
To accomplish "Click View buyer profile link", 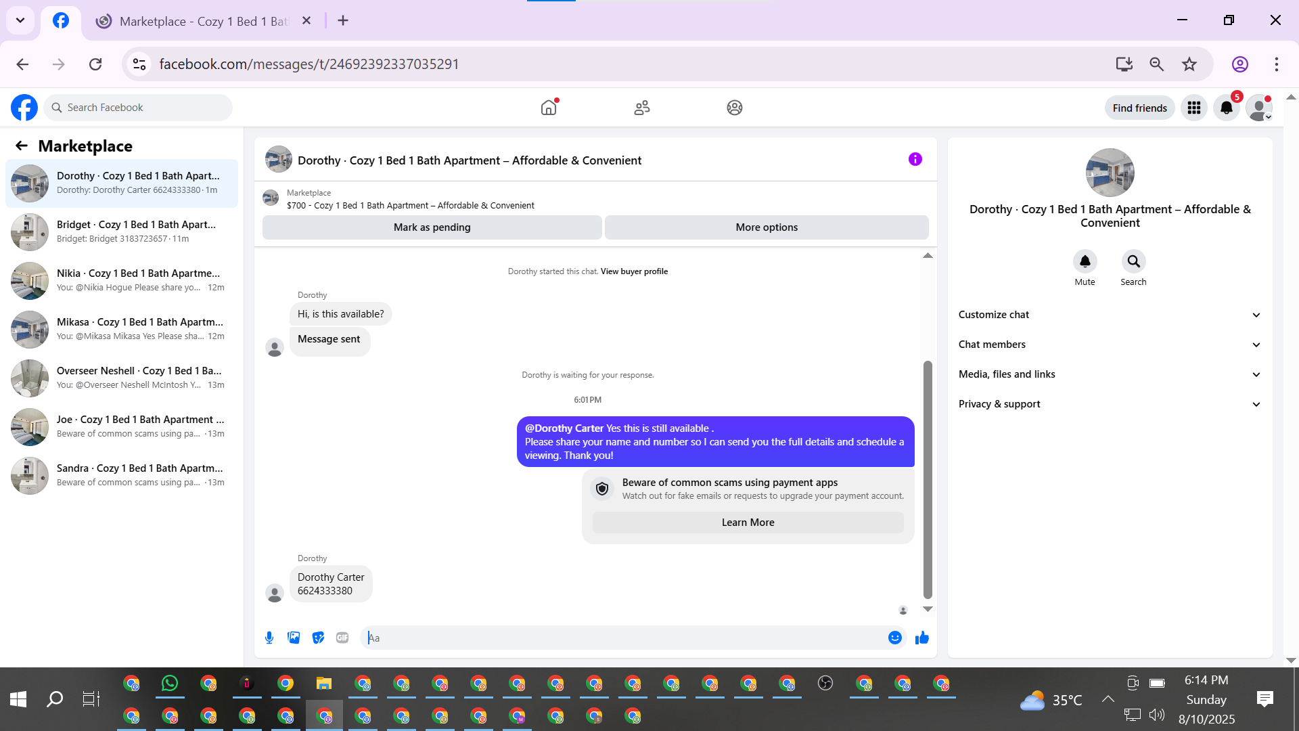I will (634, 271).
